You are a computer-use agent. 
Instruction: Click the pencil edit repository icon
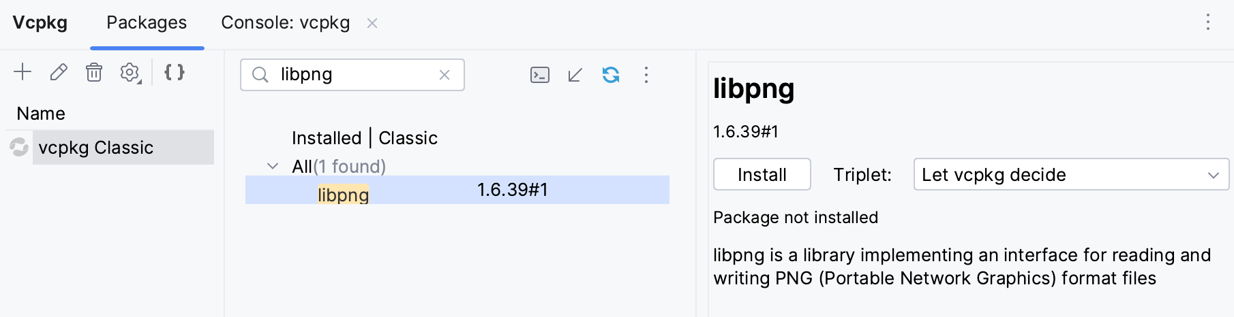59,72
